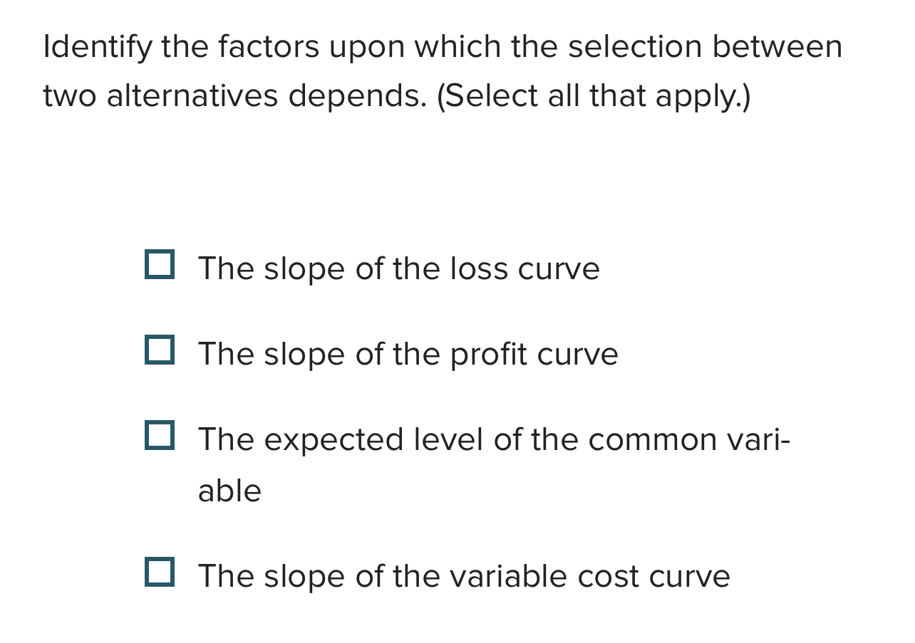
Task: Check the box for "The slope of the profit curve"
Action: pos(161,350)
